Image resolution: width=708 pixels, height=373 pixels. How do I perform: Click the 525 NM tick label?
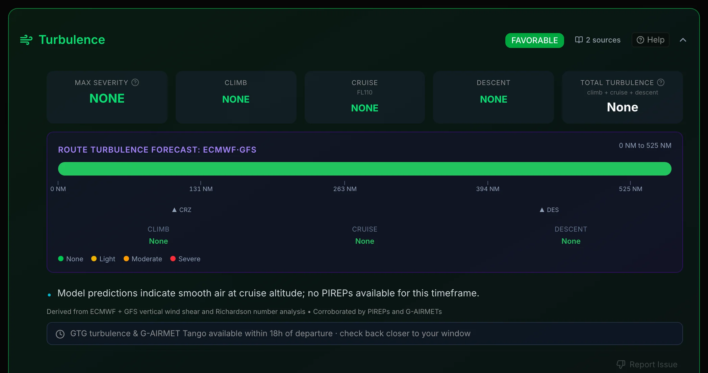tap(630, 189)
